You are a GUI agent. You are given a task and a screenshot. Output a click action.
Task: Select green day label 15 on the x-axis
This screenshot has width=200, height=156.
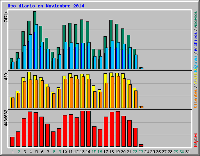point(94,152)
